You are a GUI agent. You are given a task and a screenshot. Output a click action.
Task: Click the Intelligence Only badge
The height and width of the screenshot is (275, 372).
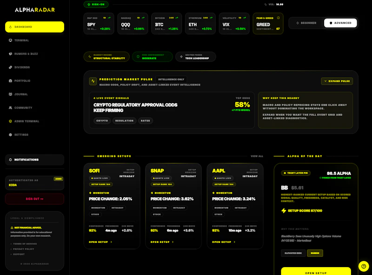coord(171,79)
